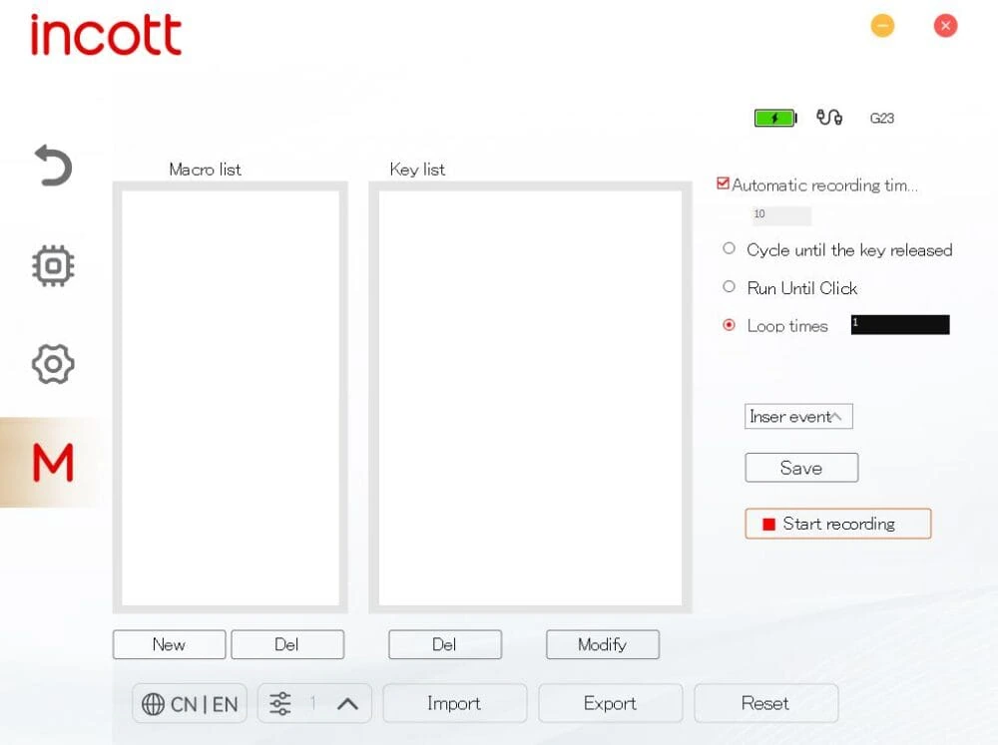Open the chip hardware settings icon
Viewport: 998px width, 745px height.
[x=53, y=265]
